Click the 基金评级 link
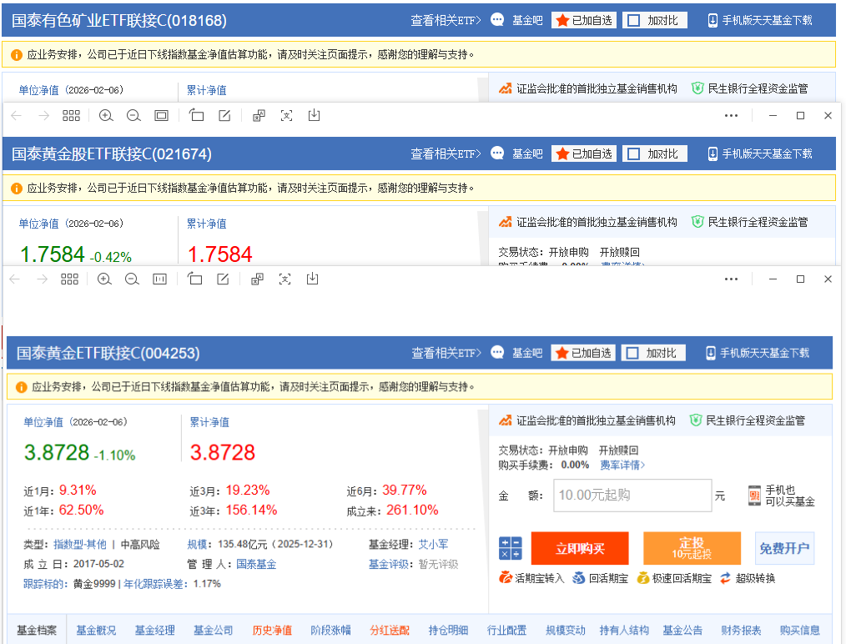This screenshot has height=644, width=846. [389, 564]
